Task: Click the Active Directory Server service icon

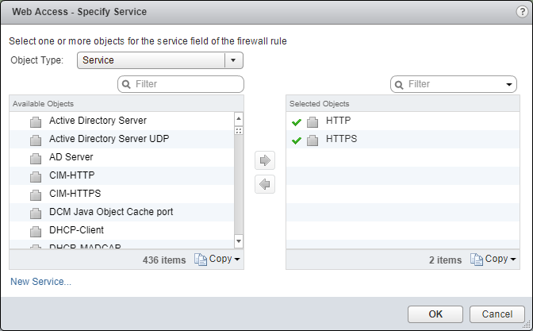Action: (x=35, y=121)
